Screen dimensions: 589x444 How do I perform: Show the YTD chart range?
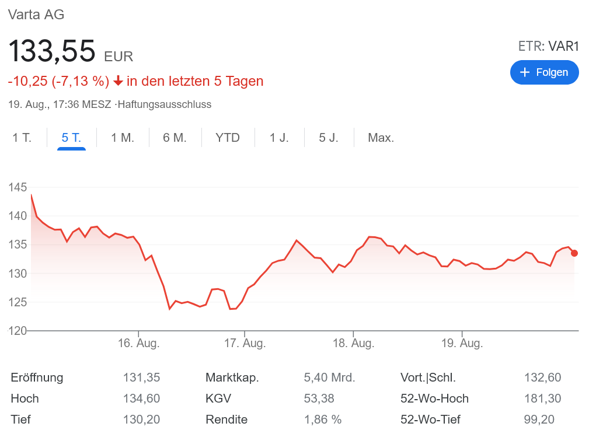pyautogui.click(x=228, y=138)
